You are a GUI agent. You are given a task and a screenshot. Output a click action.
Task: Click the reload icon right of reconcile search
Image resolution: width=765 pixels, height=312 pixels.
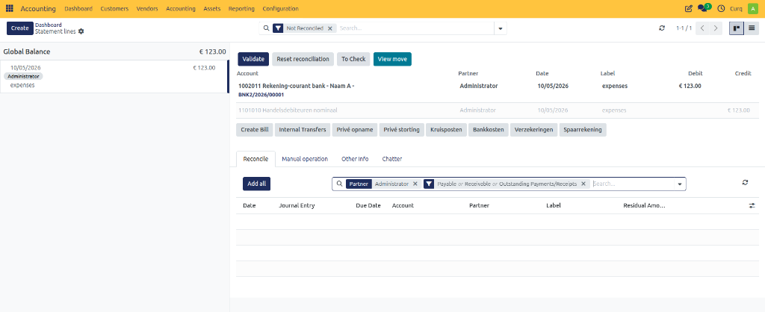tap(745, 182)
